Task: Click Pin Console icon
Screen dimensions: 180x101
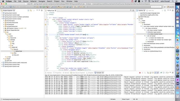Action: pos(161,73)
